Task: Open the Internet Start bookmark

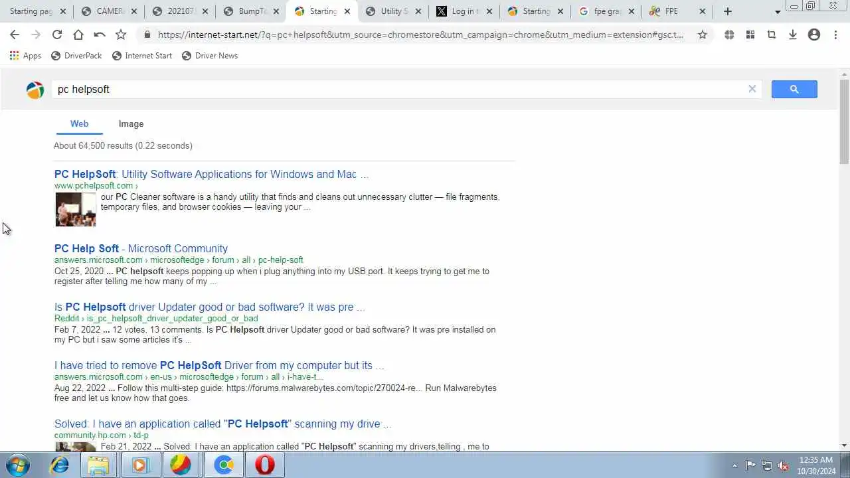Action: [x=142, y=56]
